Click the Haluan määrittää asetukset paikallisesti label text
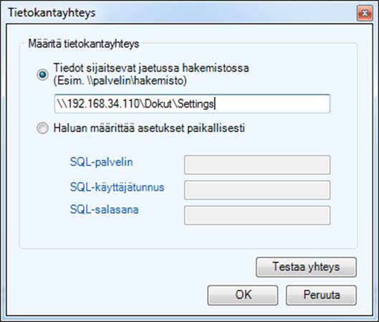 click(149, 128)
